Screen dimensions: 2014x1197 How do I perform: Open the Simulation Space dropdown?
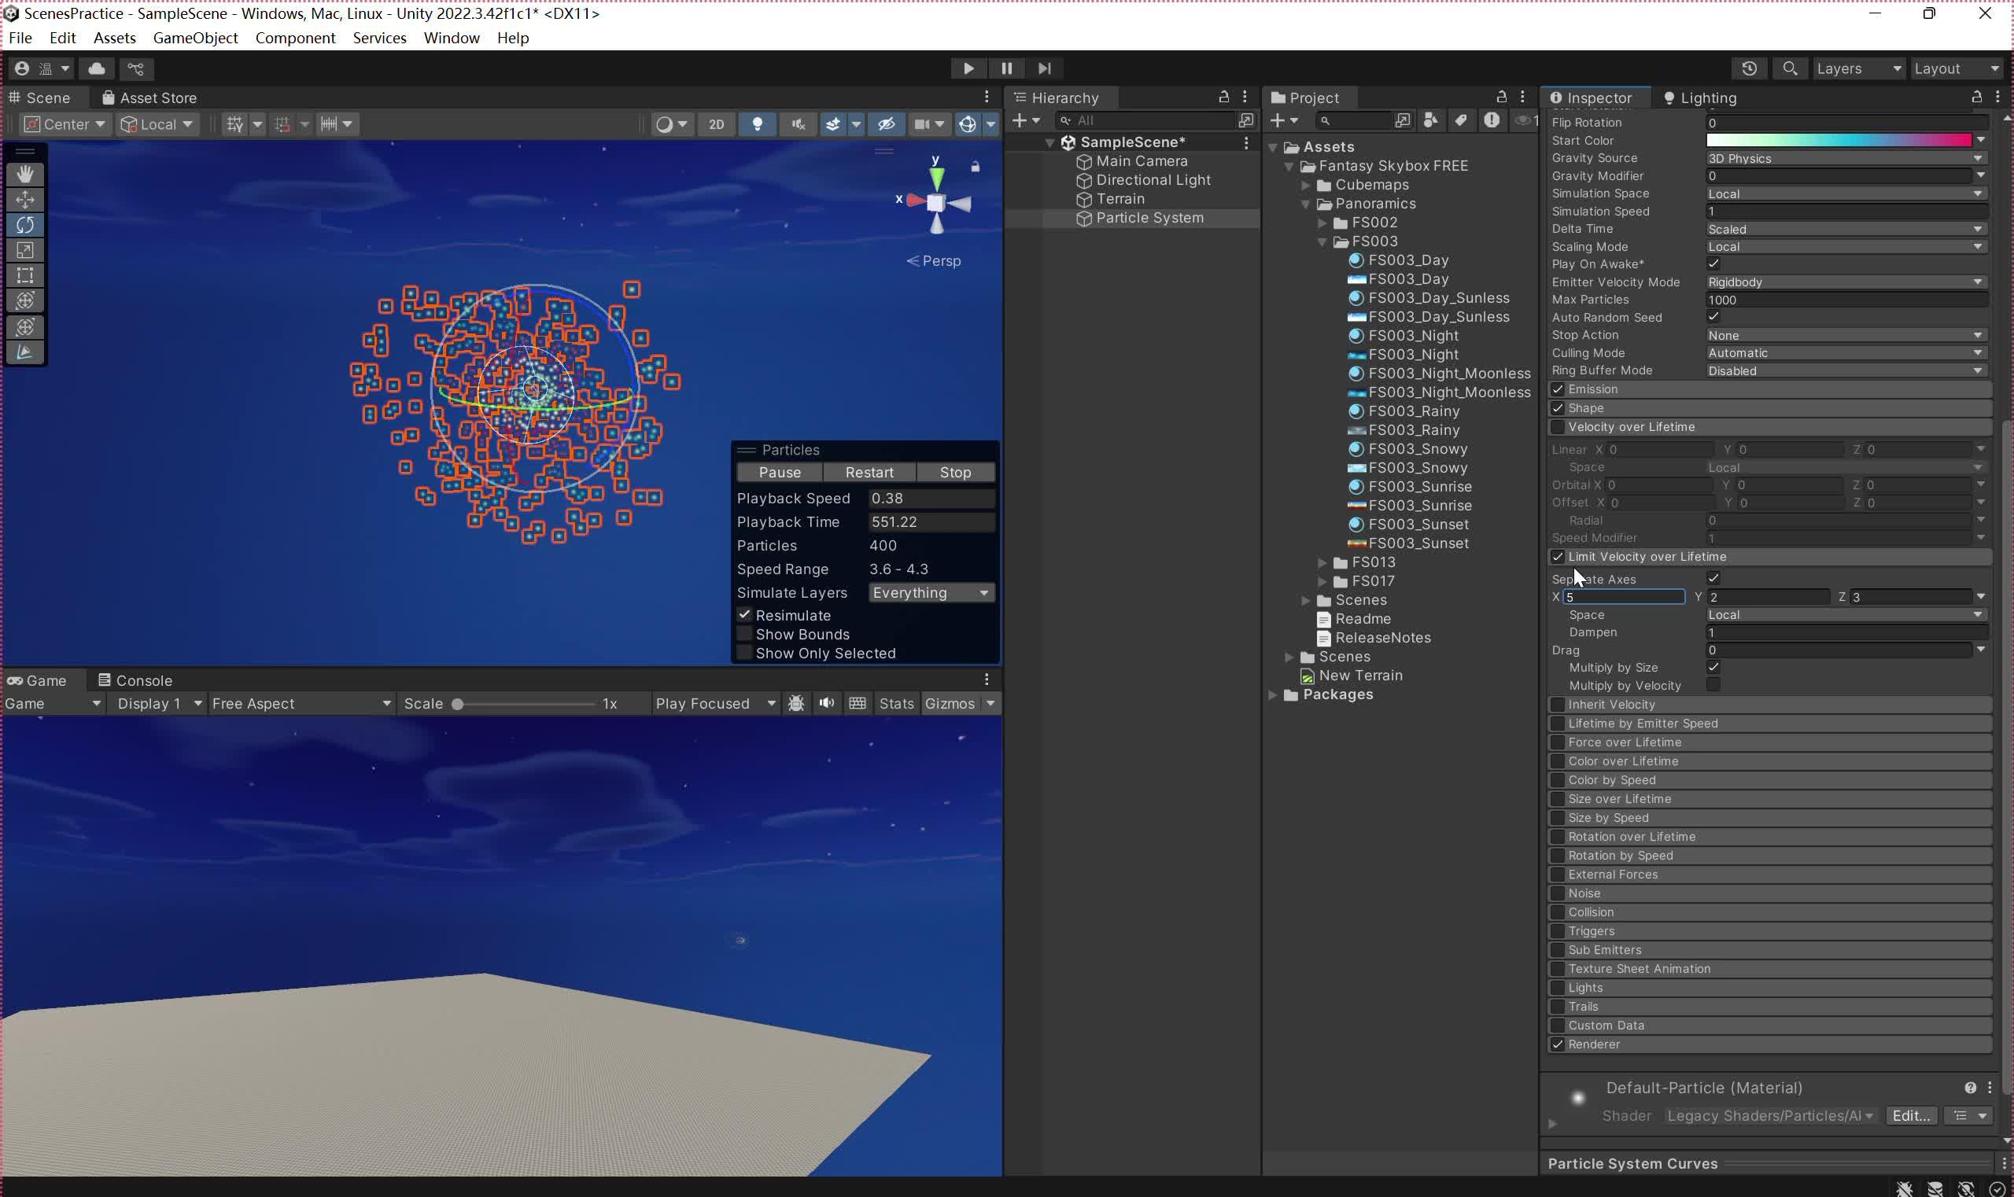tap(1846, 194)
